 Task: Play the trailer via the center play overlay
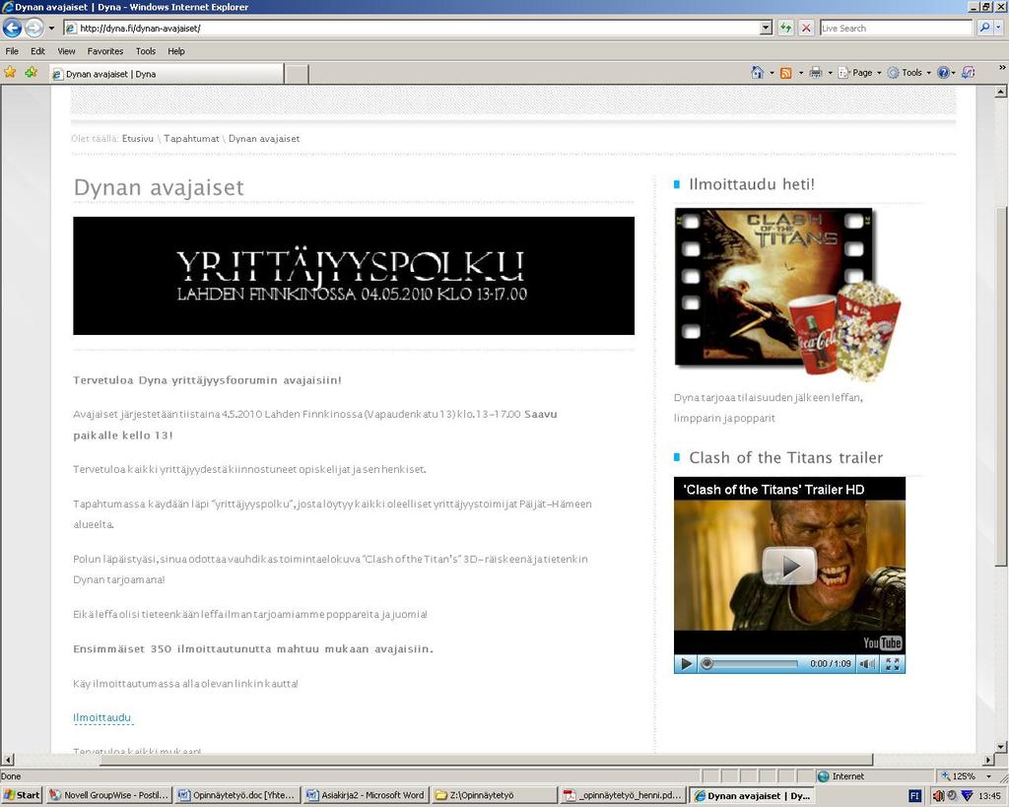click(x=789, y=566)
